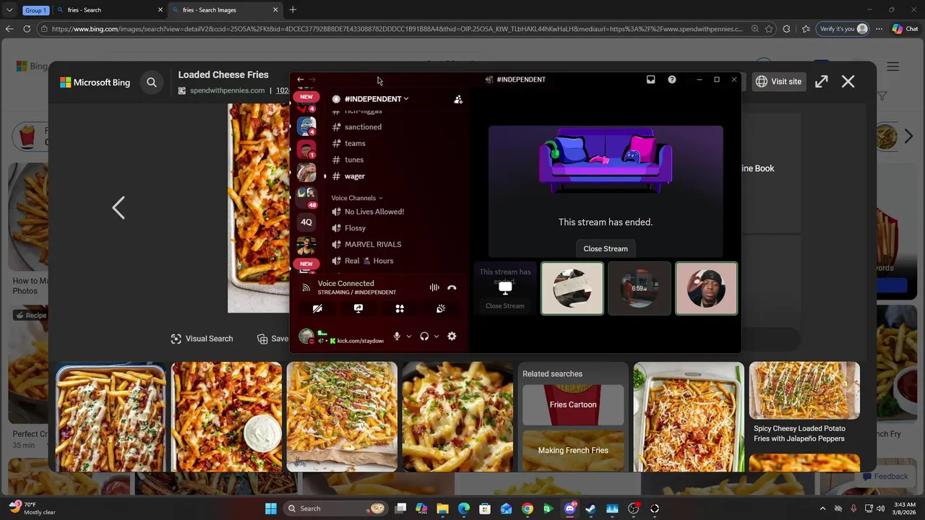
Task: Click the screen share button
Action: click(358, 308)
